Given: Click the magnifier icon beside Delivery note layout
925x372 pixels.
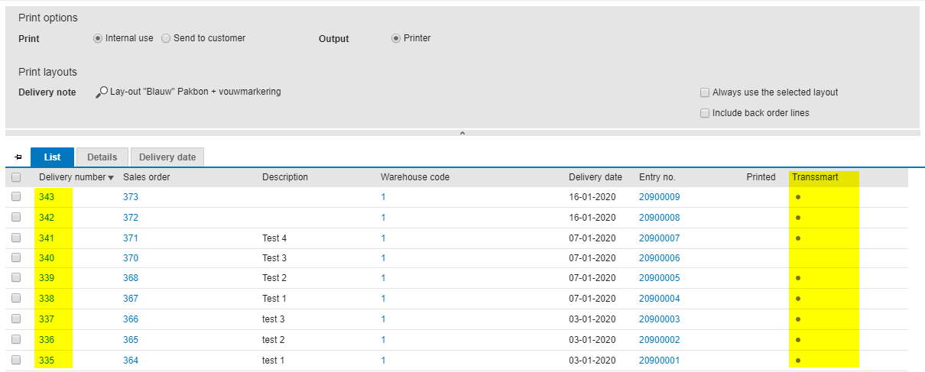Looking at the screenshot, I should pos(101,92).
